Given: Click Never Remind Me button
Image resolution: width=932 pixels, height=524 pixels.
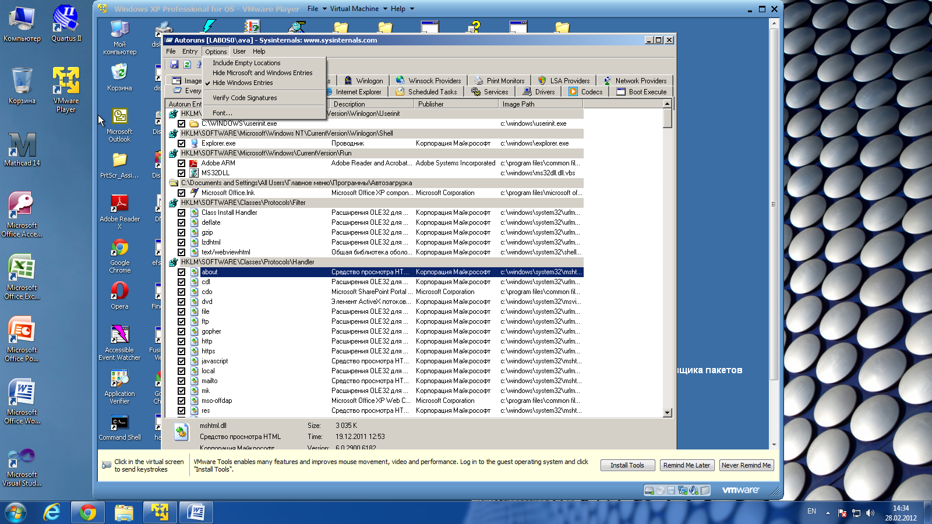Looking at the screenshot, I should point(746,465).
